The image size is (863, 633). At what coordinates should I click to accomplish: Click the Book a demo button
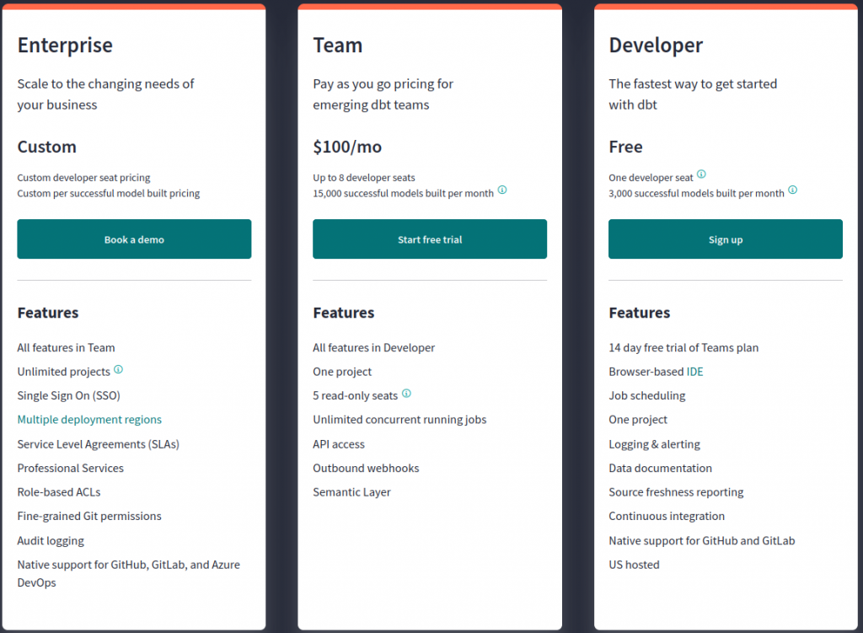(x=134, y=239)
